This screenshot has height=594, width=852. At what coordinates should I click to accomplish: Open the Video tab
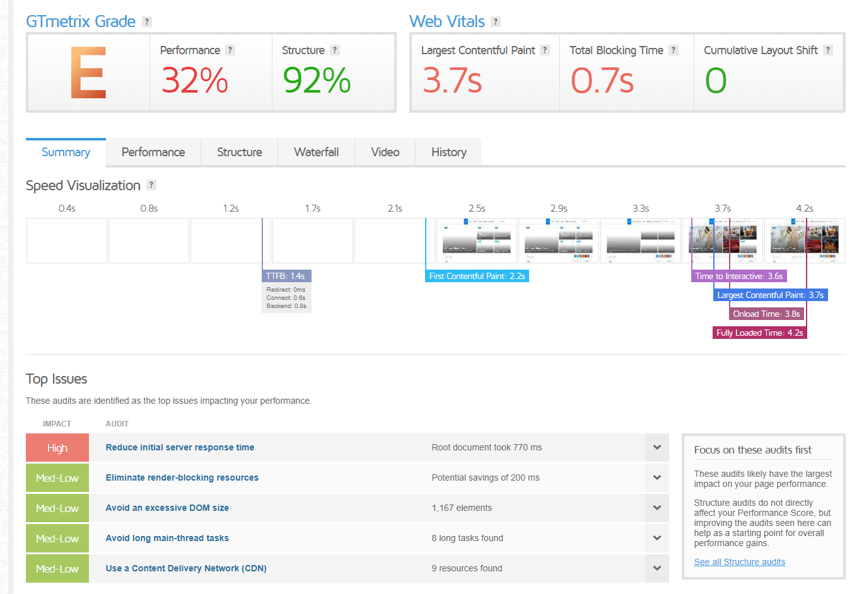(385, 152)
